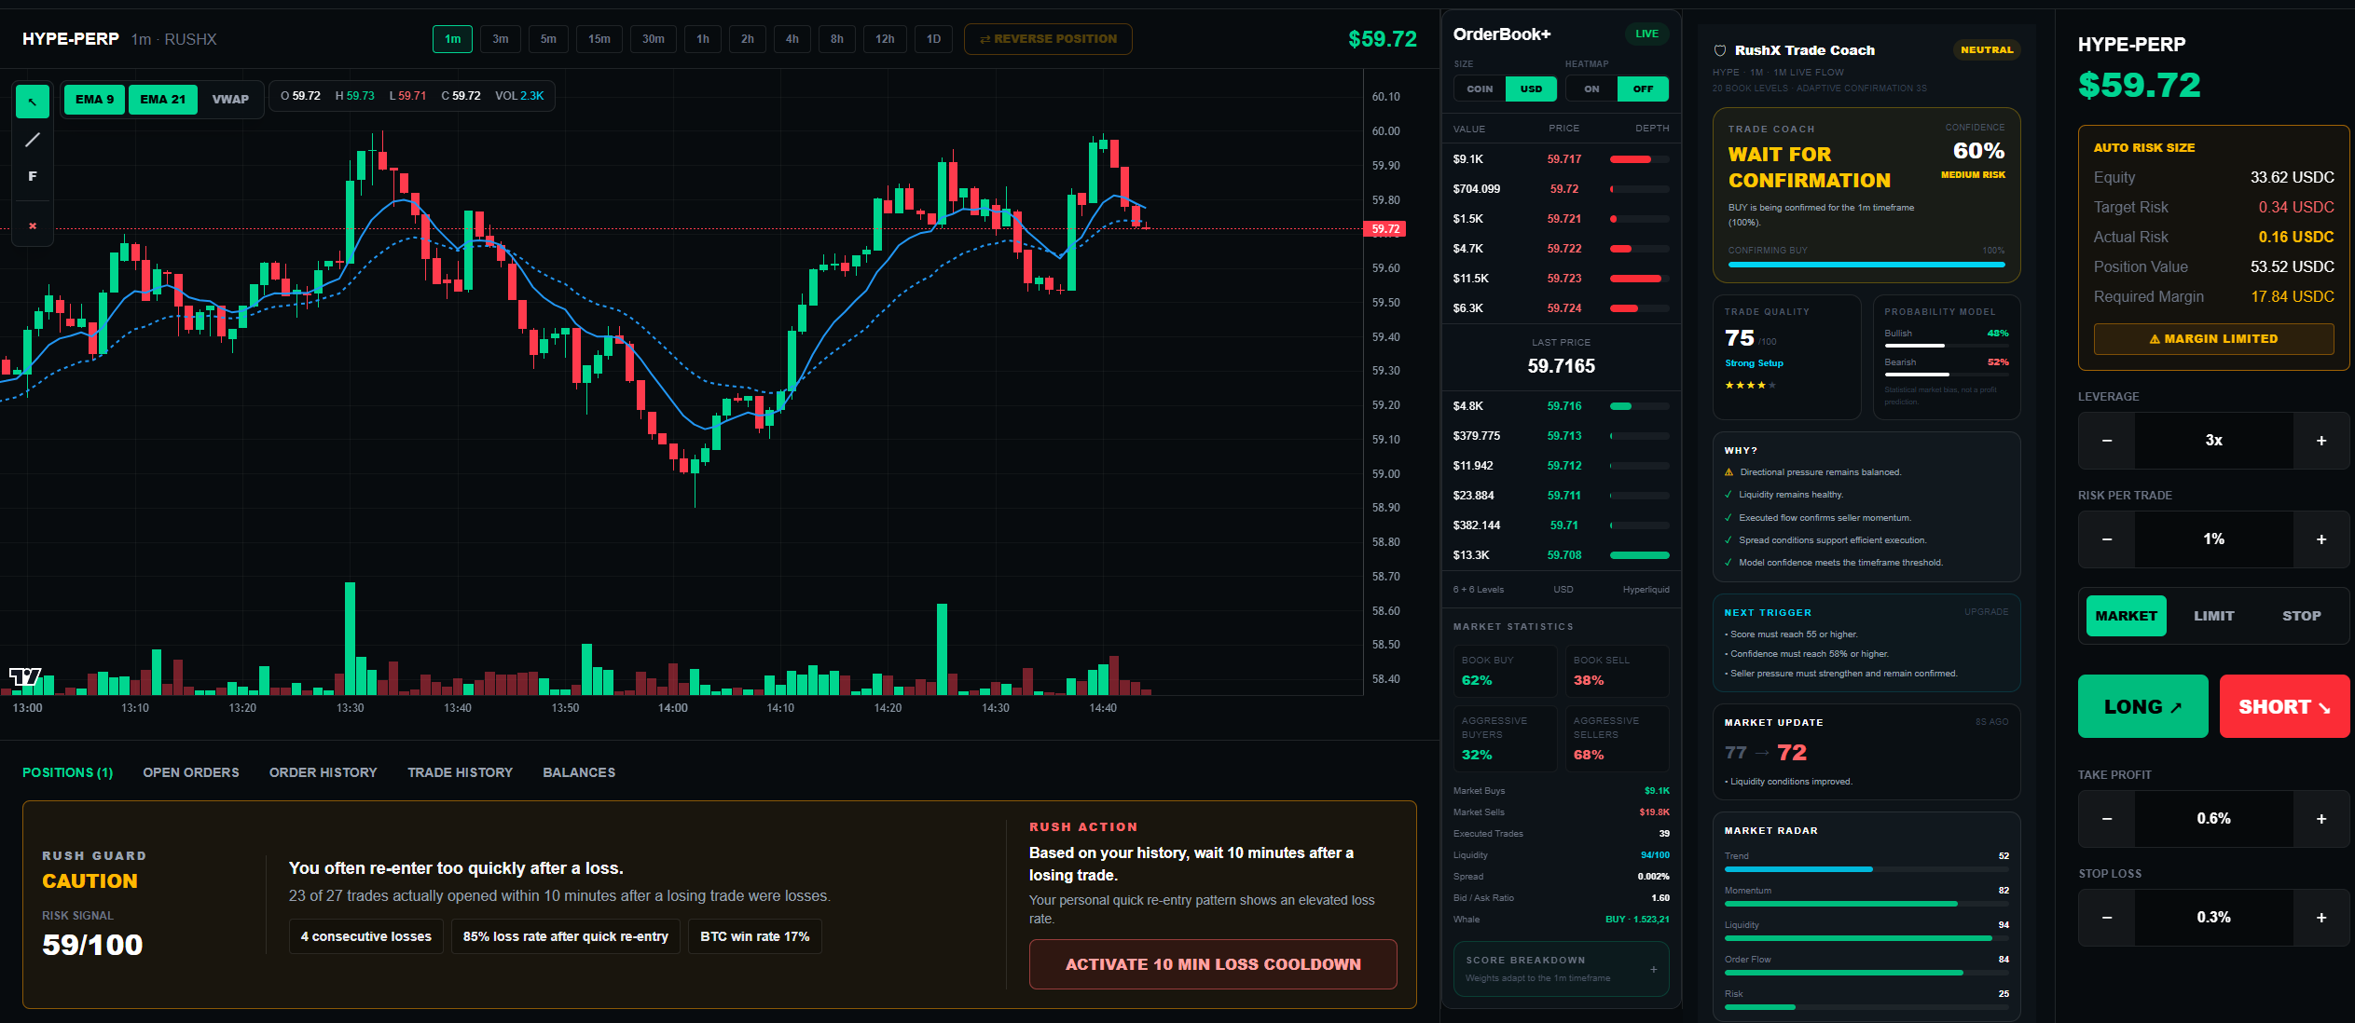
Task: Click bid row priced 59.708
Action: [x=1561, y=555]
